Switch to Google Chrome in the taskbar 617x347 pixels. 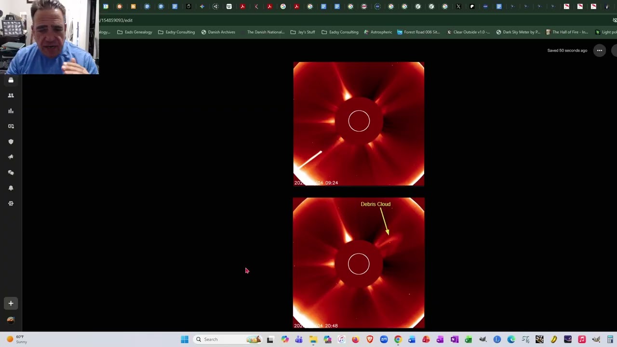click(x=398, y=339)
